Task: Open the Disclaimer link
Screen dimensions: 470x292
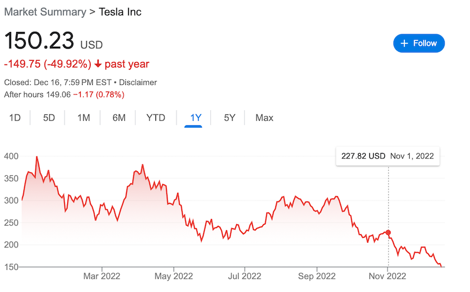Action: click(x=138, y=82)
